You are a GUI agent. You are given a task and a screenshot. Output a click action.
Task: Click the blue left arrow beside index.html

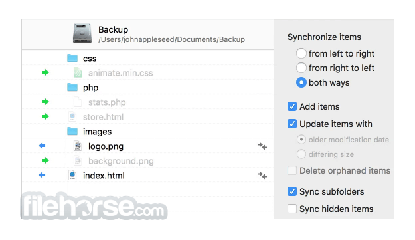(x=42, y=175)
